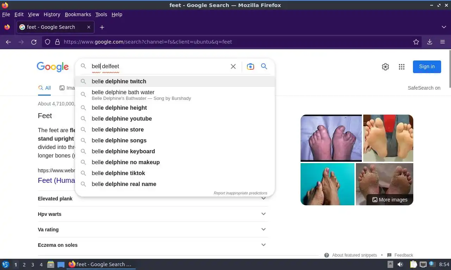Click 'Report inappropriate predictions' link
Image resolution: width=451 pixels, height=270 pixels.
240,193
